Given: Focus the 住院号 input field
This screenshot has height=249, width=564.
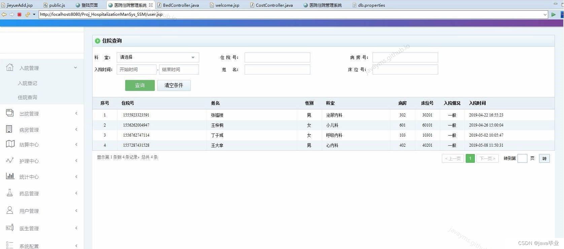Looking at the screenshot, I should pos(277,57).
